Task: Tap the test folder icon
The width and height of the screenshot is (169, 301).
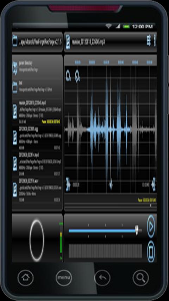Action: click(x=15, y=87)
